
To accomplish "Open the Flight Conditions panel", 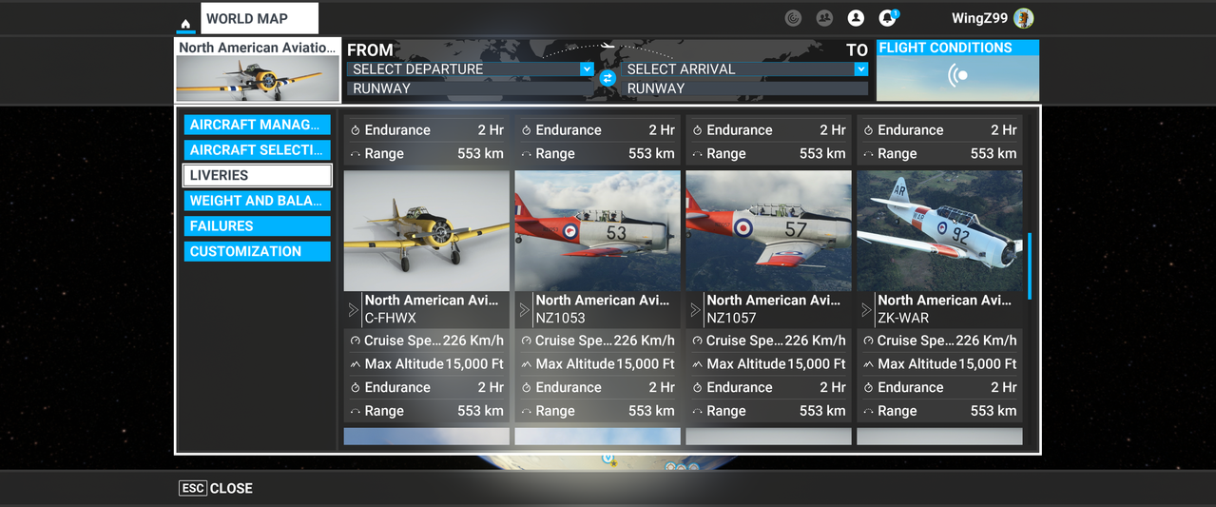I will point(957,70).
